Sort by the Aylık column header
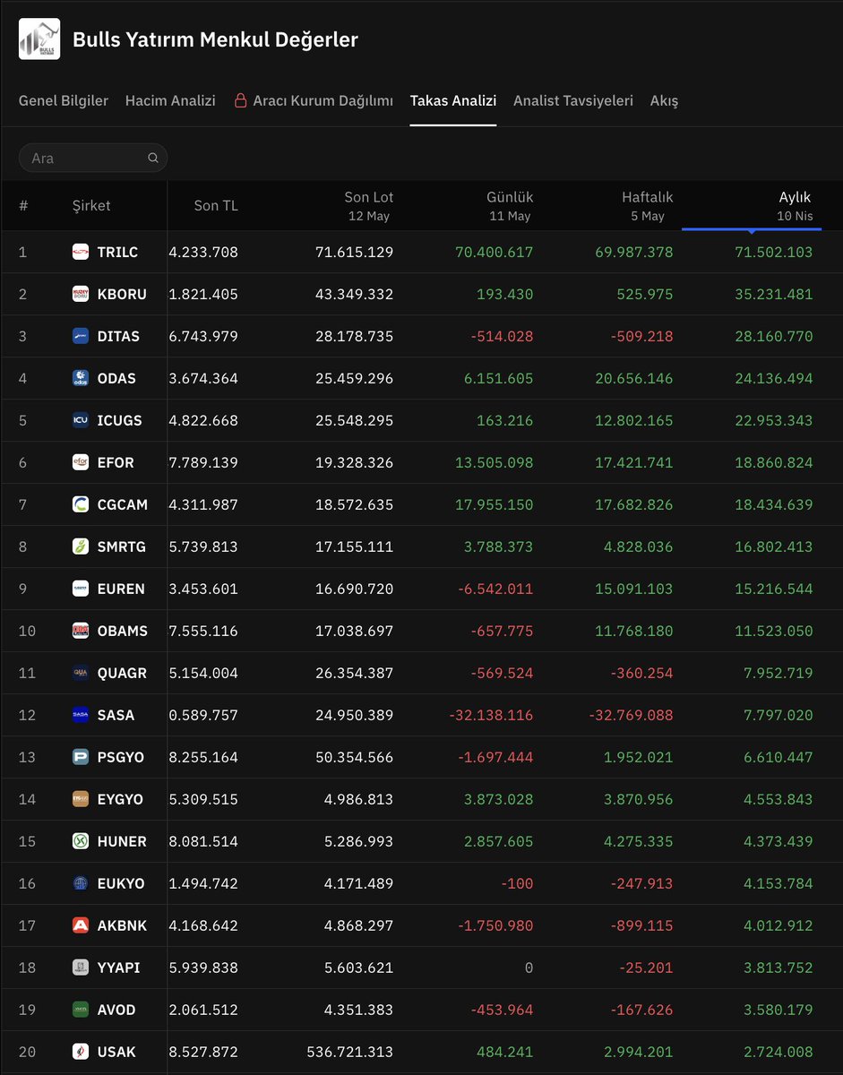The width and height of the screenshot is (843, 1075). coord(795,205)
